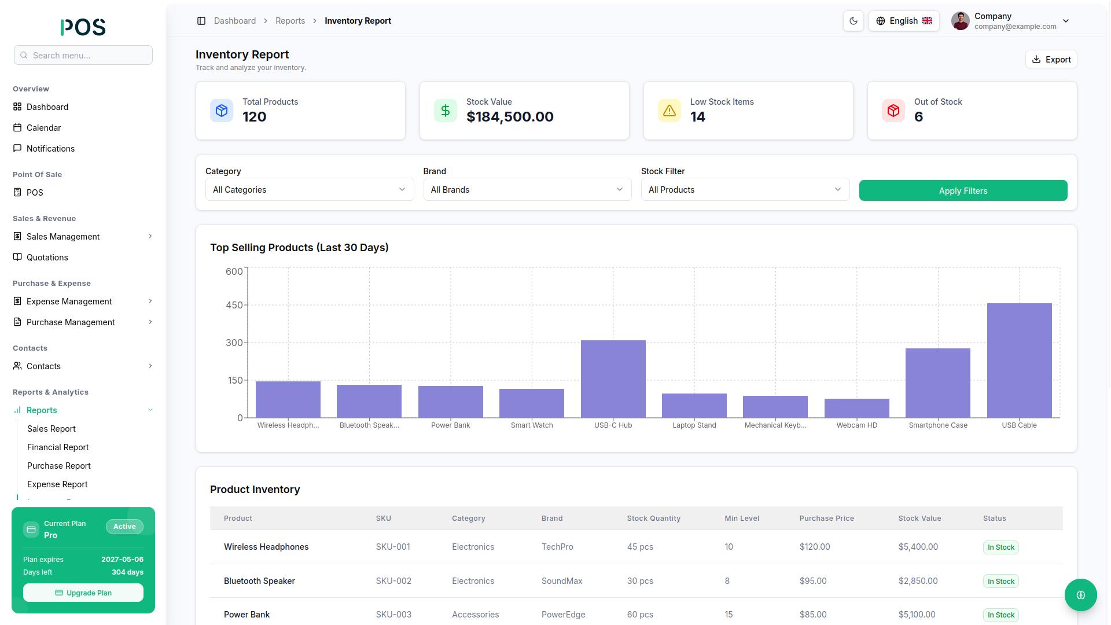Click the Active plan badge

124,527
